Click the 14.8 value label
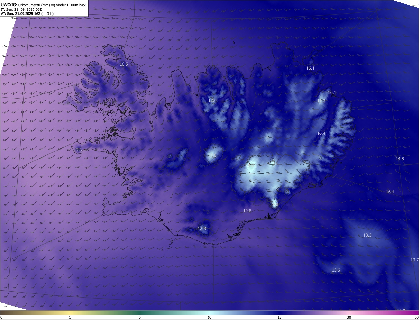 pos(400,159)
